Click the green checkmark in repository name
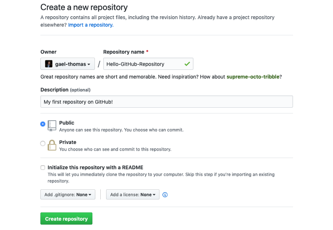The width and height of the screenshot is (333, 230). pos(187,64)
